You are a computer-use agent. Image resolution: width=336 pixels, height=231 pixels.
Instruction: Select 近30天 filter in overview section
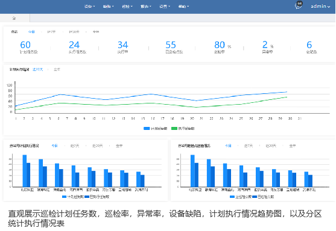coord(74,32)
